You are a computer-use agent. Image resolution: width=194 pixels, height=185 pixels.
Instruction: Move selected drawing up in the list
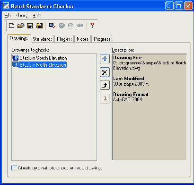[105, 85]
